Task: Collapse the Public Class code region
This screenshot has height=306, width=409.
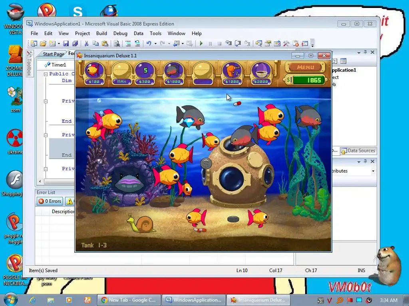Action: click(46, 74)
